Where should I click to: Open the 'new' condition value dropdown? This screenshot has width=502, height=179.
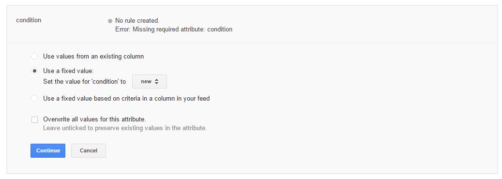pos(150,82)
